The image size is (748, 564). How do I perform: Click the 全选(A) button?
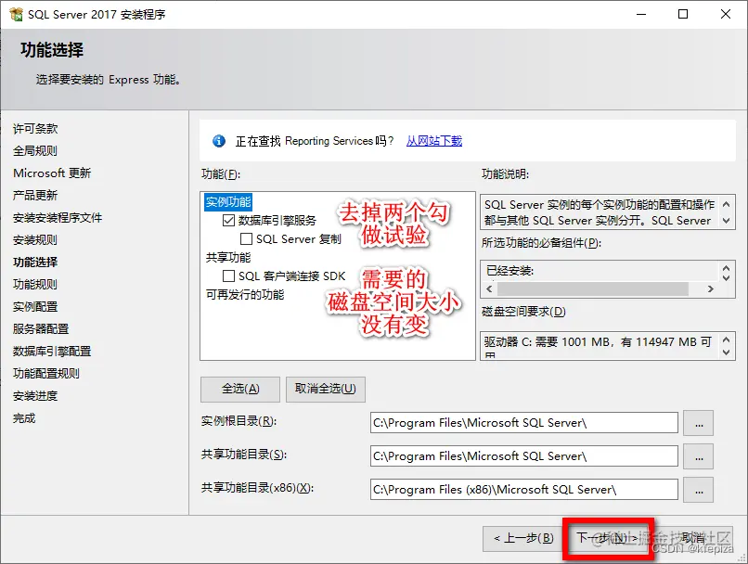240,389
